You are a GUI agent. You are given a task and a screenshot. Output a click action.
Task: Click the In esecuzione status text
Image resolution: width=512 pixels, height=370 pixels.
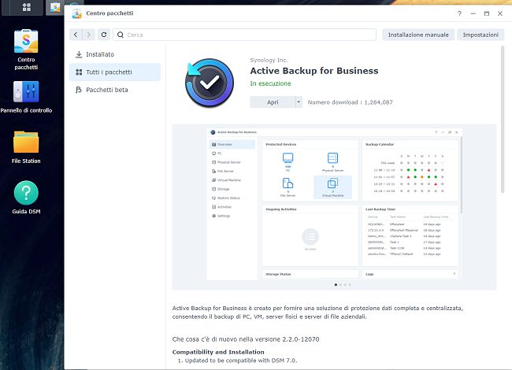point(270,83)
